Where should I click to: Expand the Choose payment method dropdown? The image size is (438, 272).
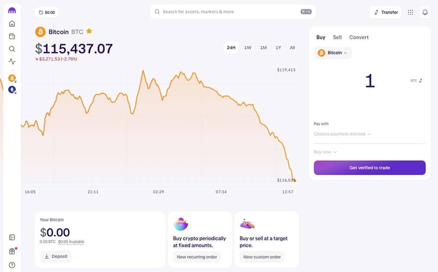342,134
